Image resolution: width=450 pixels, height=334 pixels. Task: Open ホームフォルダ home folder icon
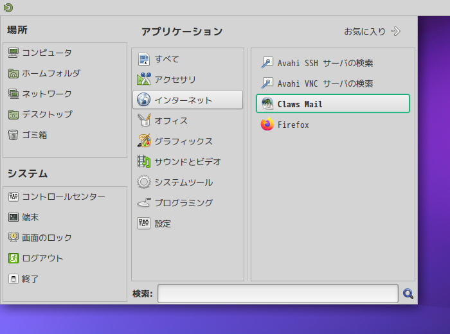[14, 73]
